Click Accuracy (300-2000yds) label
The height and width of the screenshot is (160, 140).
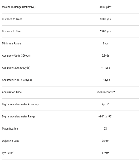[x=16, y=68]
